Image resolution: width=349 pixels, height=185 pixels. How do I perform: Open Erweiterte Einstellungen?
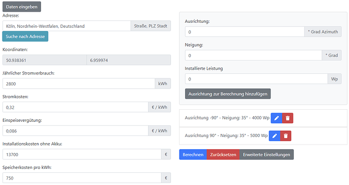(x=267, y=155)
